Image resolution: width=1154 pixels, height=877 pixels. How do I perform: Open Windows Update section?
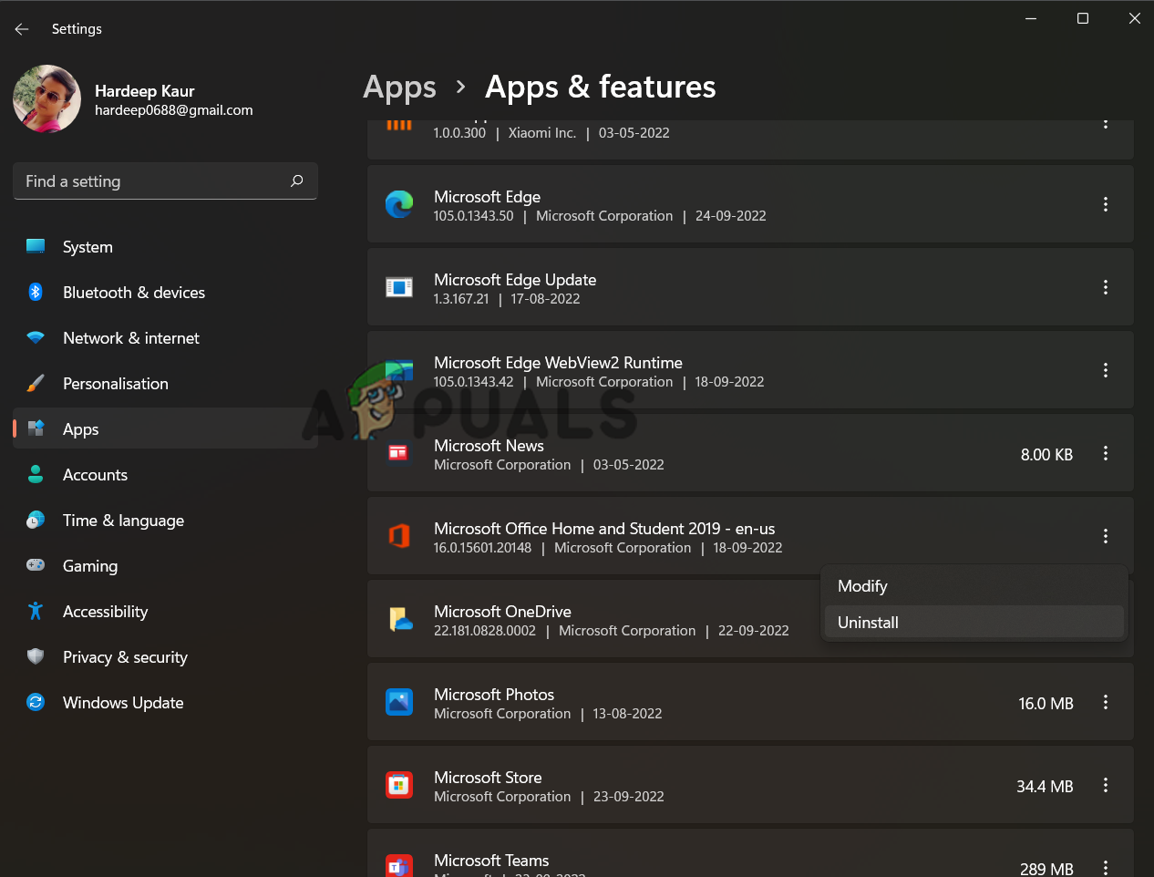(x=122, y=703)
